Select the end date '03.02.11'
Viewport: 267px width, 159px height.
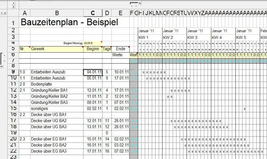pyautogui.click(x=121, y=145)
